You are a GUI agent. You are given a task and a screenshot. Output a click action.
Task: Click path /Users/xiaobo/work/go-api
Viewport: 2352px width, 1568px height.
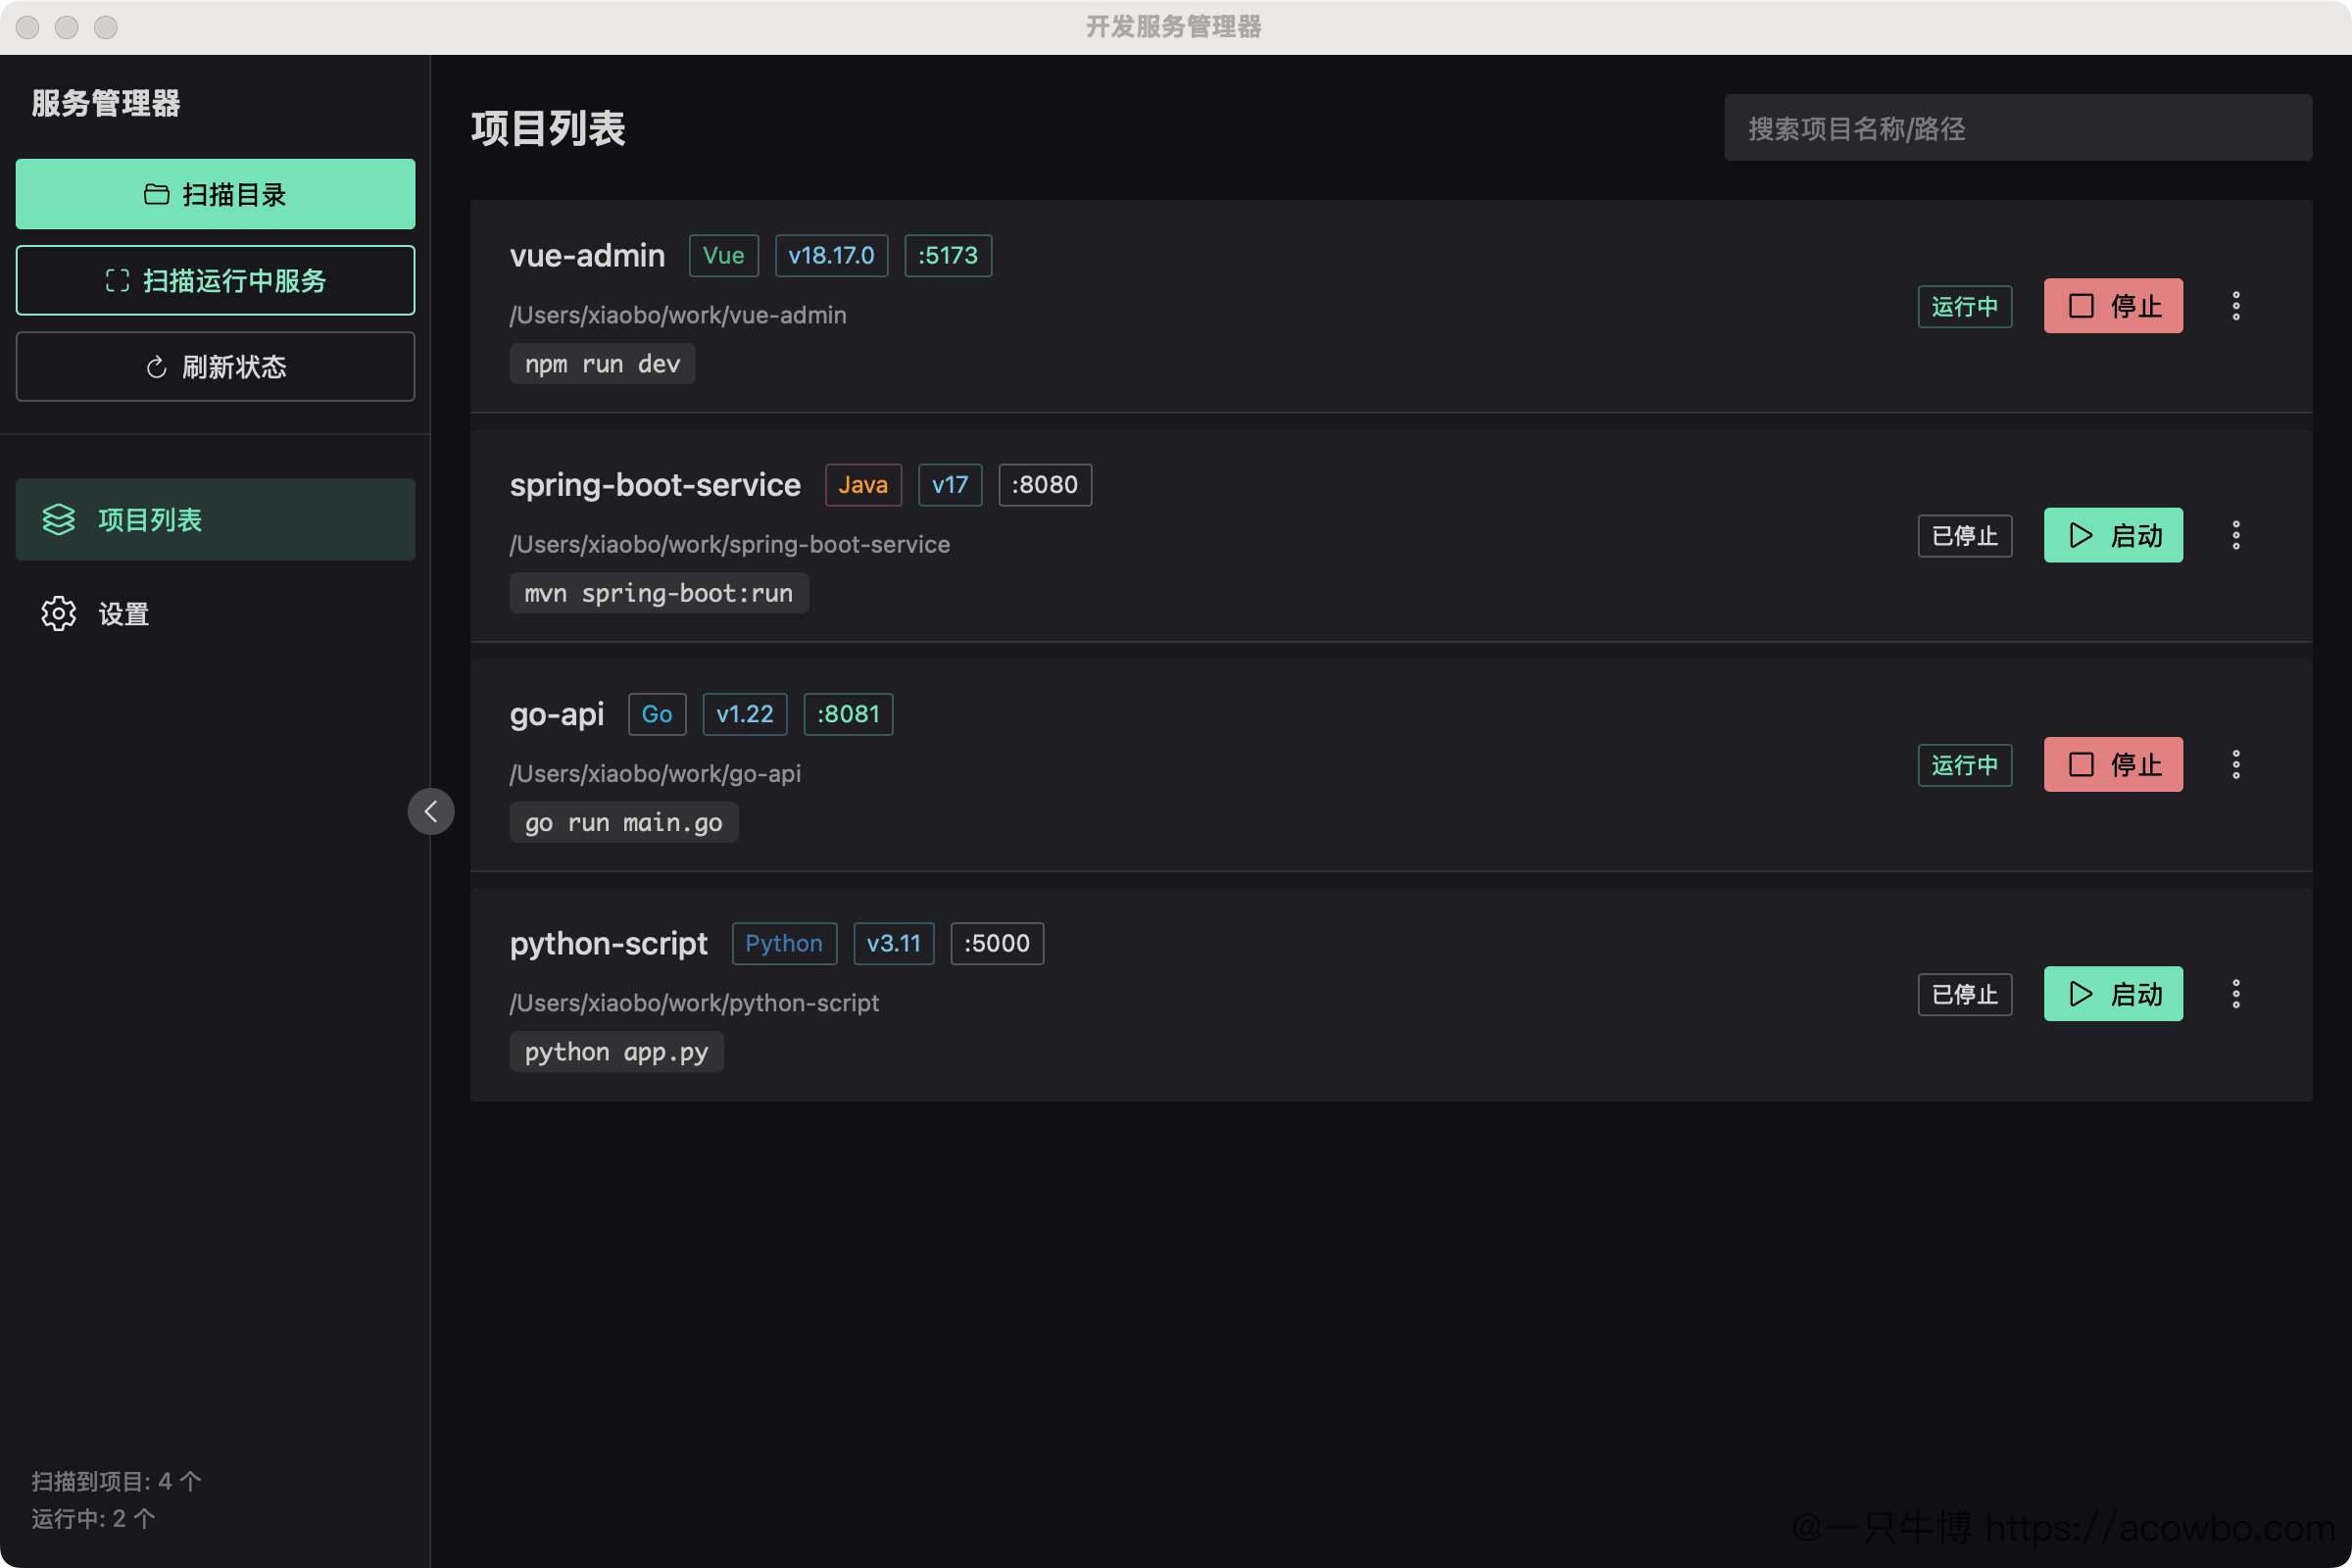click(x=655, y=774)
